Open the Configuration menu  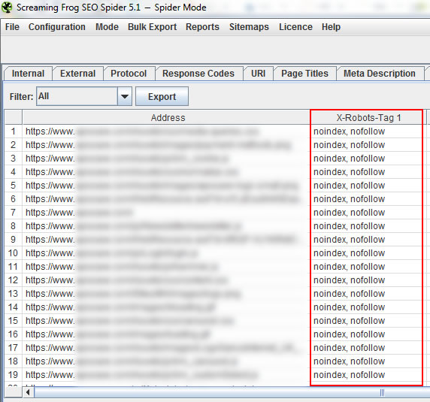pos(57,27)
